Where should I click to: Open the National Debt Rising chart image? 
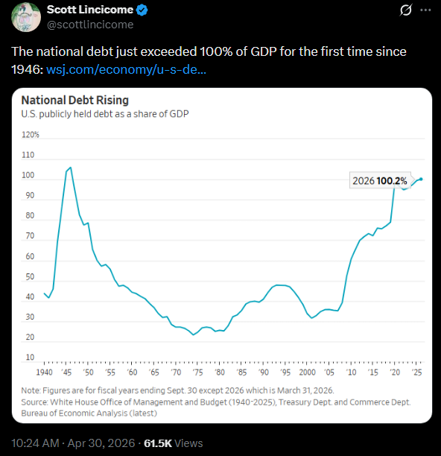[x=222, y=256]
